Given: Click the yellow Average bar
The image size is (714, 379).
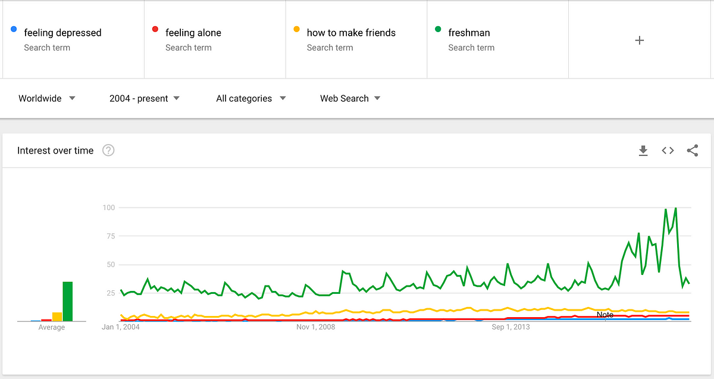Looking at the screenshot, I should tap(57, 317).
